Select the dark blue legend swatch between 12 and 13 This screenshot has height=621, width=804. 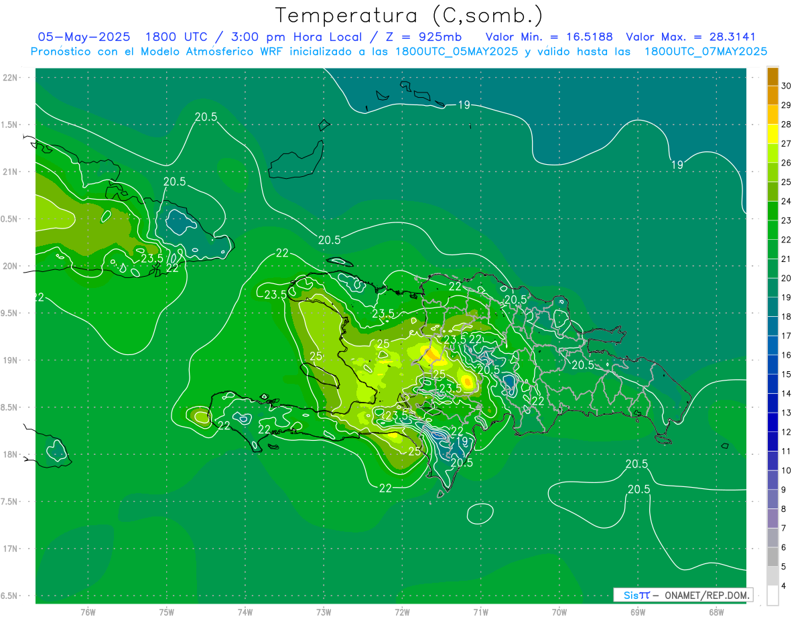pyautogui.click(x=773, y=422)
